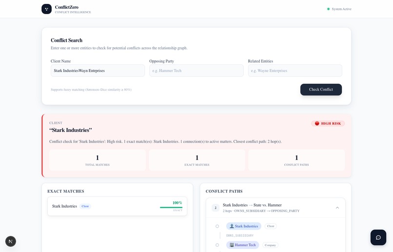
Task: Click the ConflictZero brand name
Action: (x=67, y=7)
